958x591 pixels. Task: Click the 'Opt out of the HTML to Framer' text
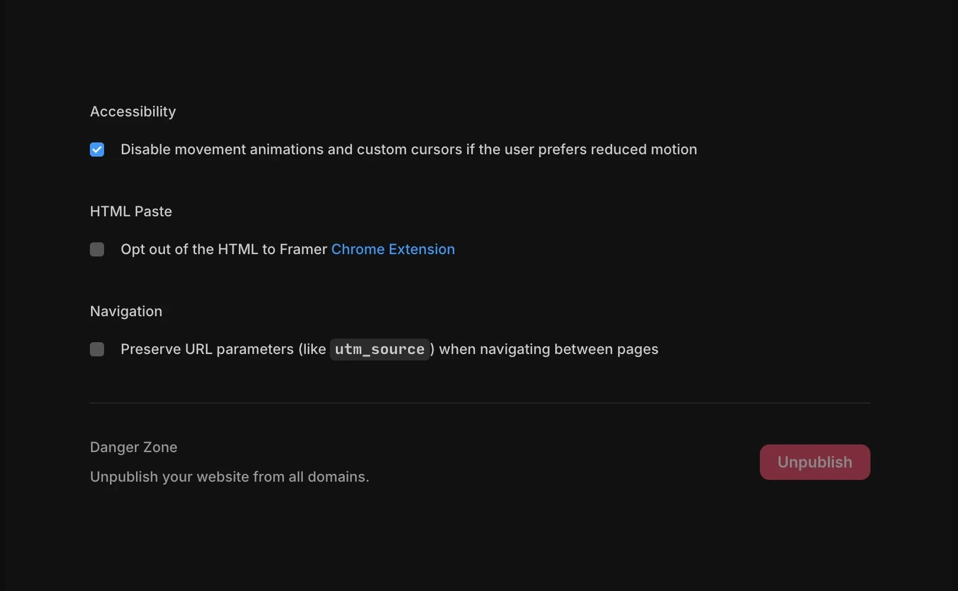coord(224,249)
